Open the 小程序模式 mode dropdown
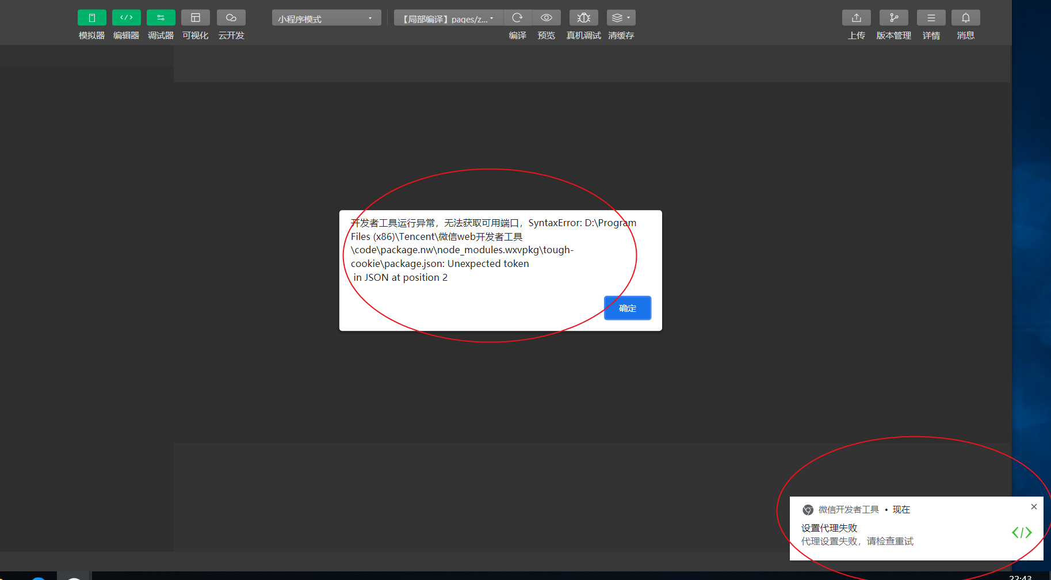 [326, 18]
